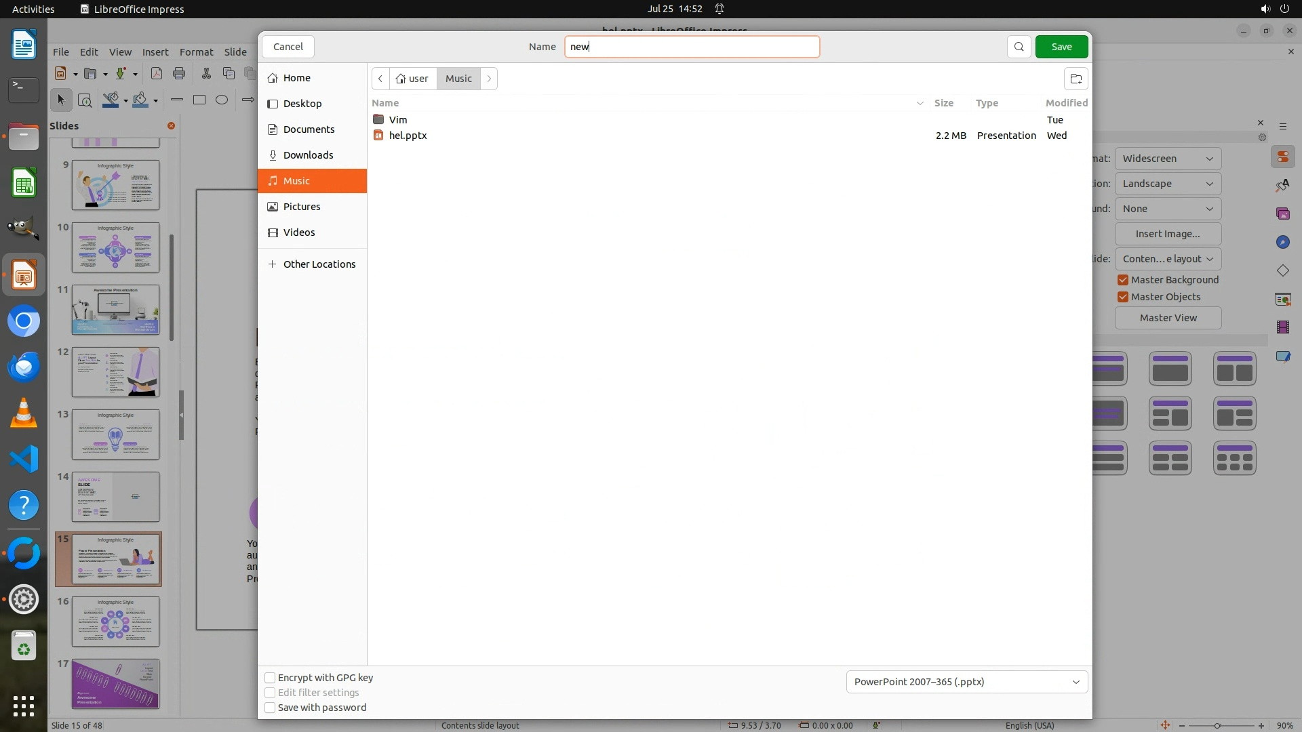Check Save with password option
Viewport: 1302px width, 732px height.
click(270, 708)
